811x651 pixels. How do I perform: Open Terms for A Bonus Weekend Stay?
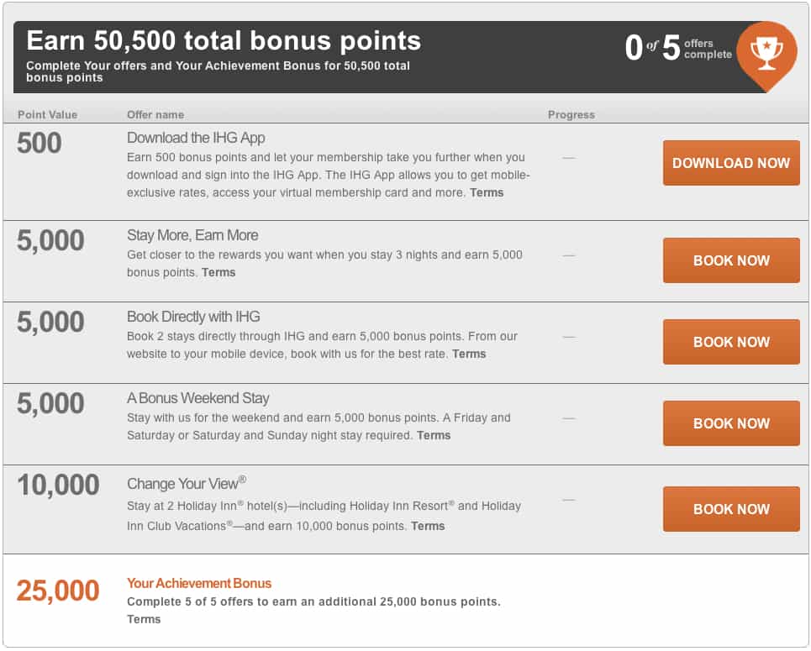[x=433, y=435]
